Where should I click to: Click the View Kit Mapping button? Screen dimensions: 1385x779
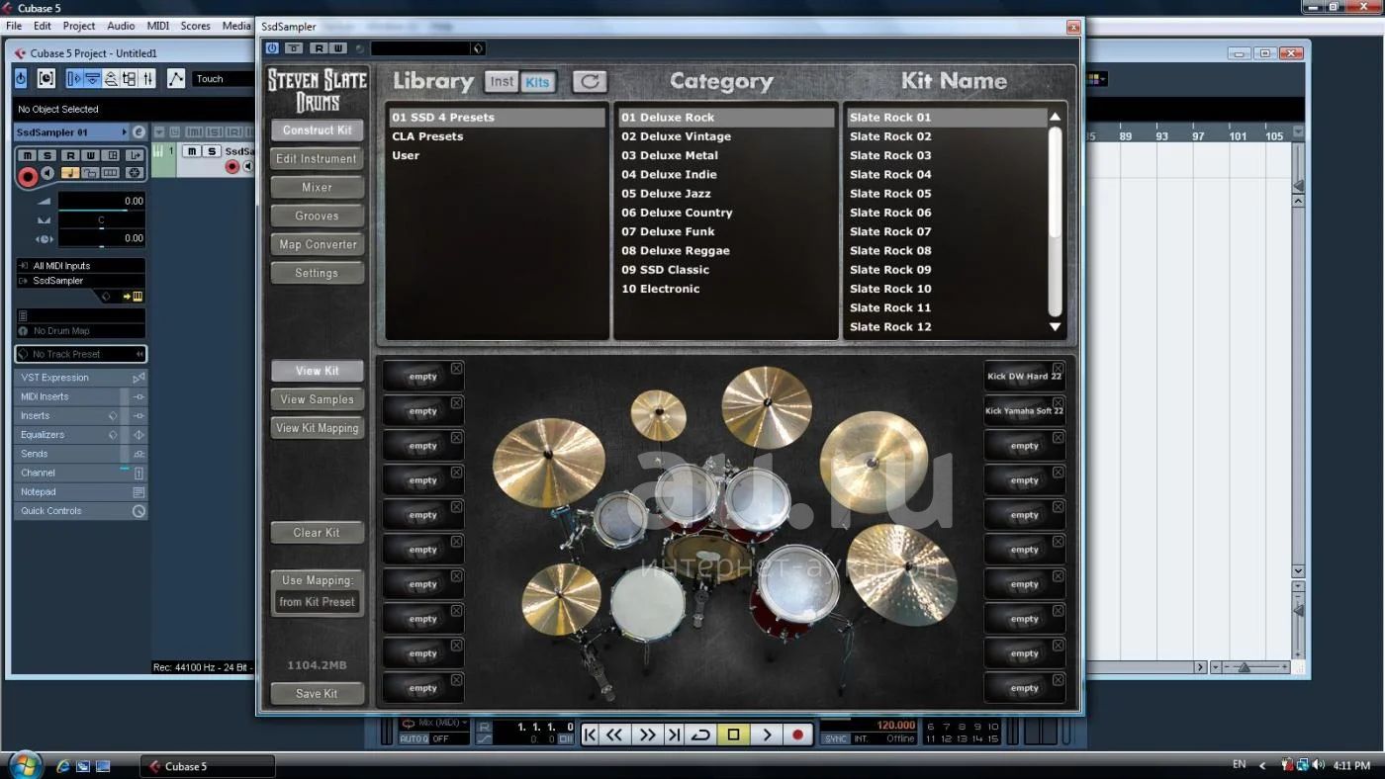[317, 428]
